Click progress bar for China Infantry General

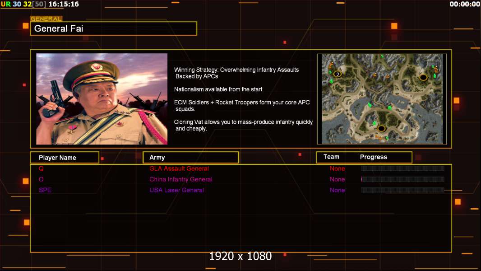click(402, 179)
